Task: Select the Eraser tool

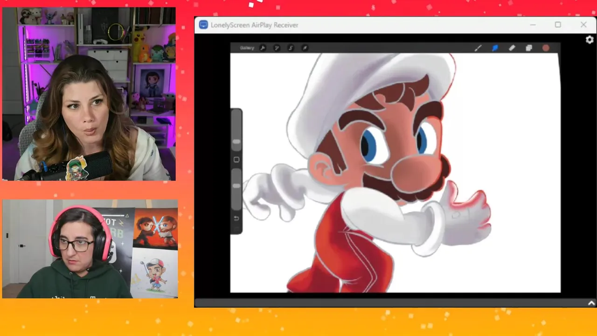Action: click(512, 48)
